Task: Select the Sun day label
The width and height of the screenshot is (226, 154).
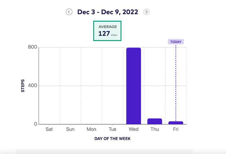Action: pyautogui.click(x=70, y=129)
